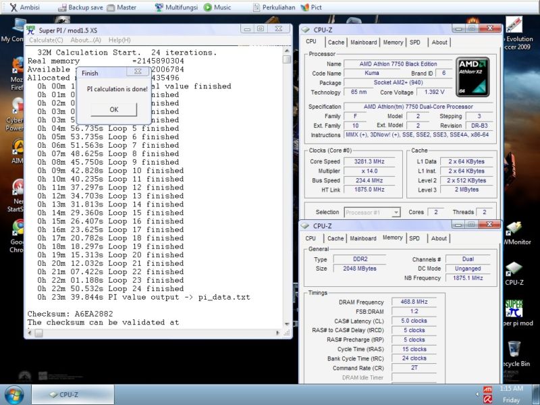Select CPU tab in lower CPU-Z window
The height and width of the screenshot is (405, 540).
click(x=310, y=238)
